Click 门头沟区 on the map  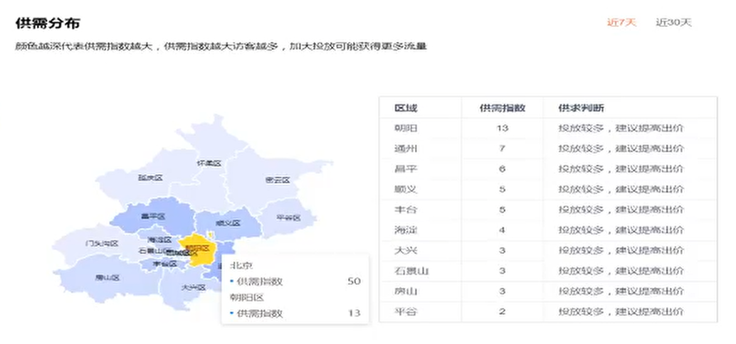pos(101,244)
